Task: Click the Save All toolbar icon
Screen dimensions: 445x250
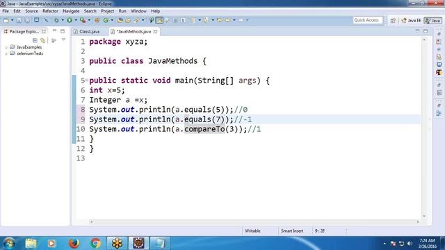Action: [x=27, y=20]
